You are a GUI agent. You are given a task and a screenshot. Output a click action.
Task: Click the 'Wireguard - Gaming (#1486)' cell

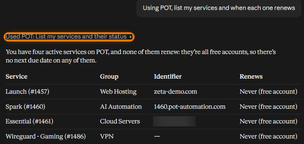pyautogui.click(x=46, y=136)
